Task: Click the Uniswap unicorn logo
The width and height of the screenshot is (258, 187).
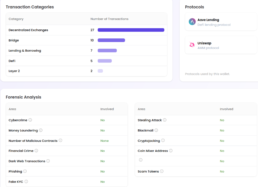Action: pos(192,45)
